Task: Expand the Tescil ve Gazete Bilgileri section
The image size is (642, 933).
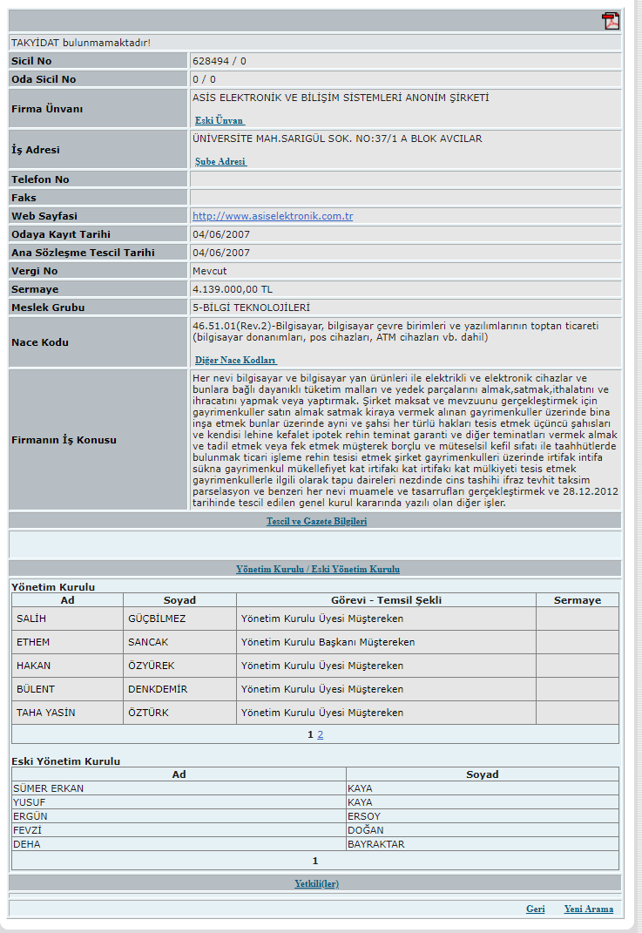Action: pyautogui.click(x=316, y=521)
